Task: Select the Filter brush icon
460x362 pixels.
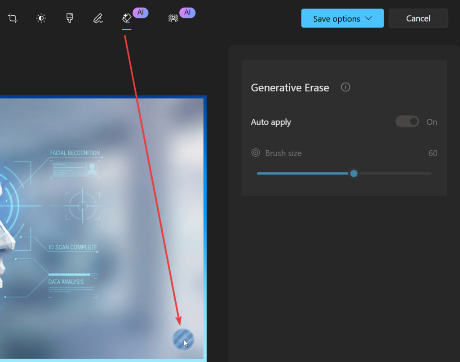Action: [70, 18]
